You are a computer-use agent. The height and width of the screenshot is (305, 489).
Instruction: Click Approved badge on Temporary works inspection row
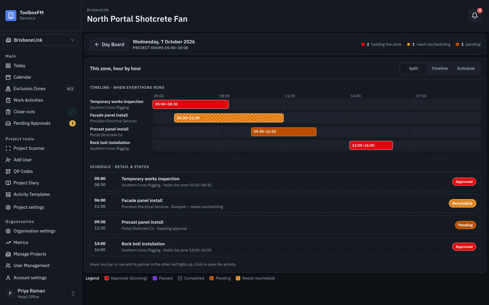pyautogui.click(x=464, y=182)
